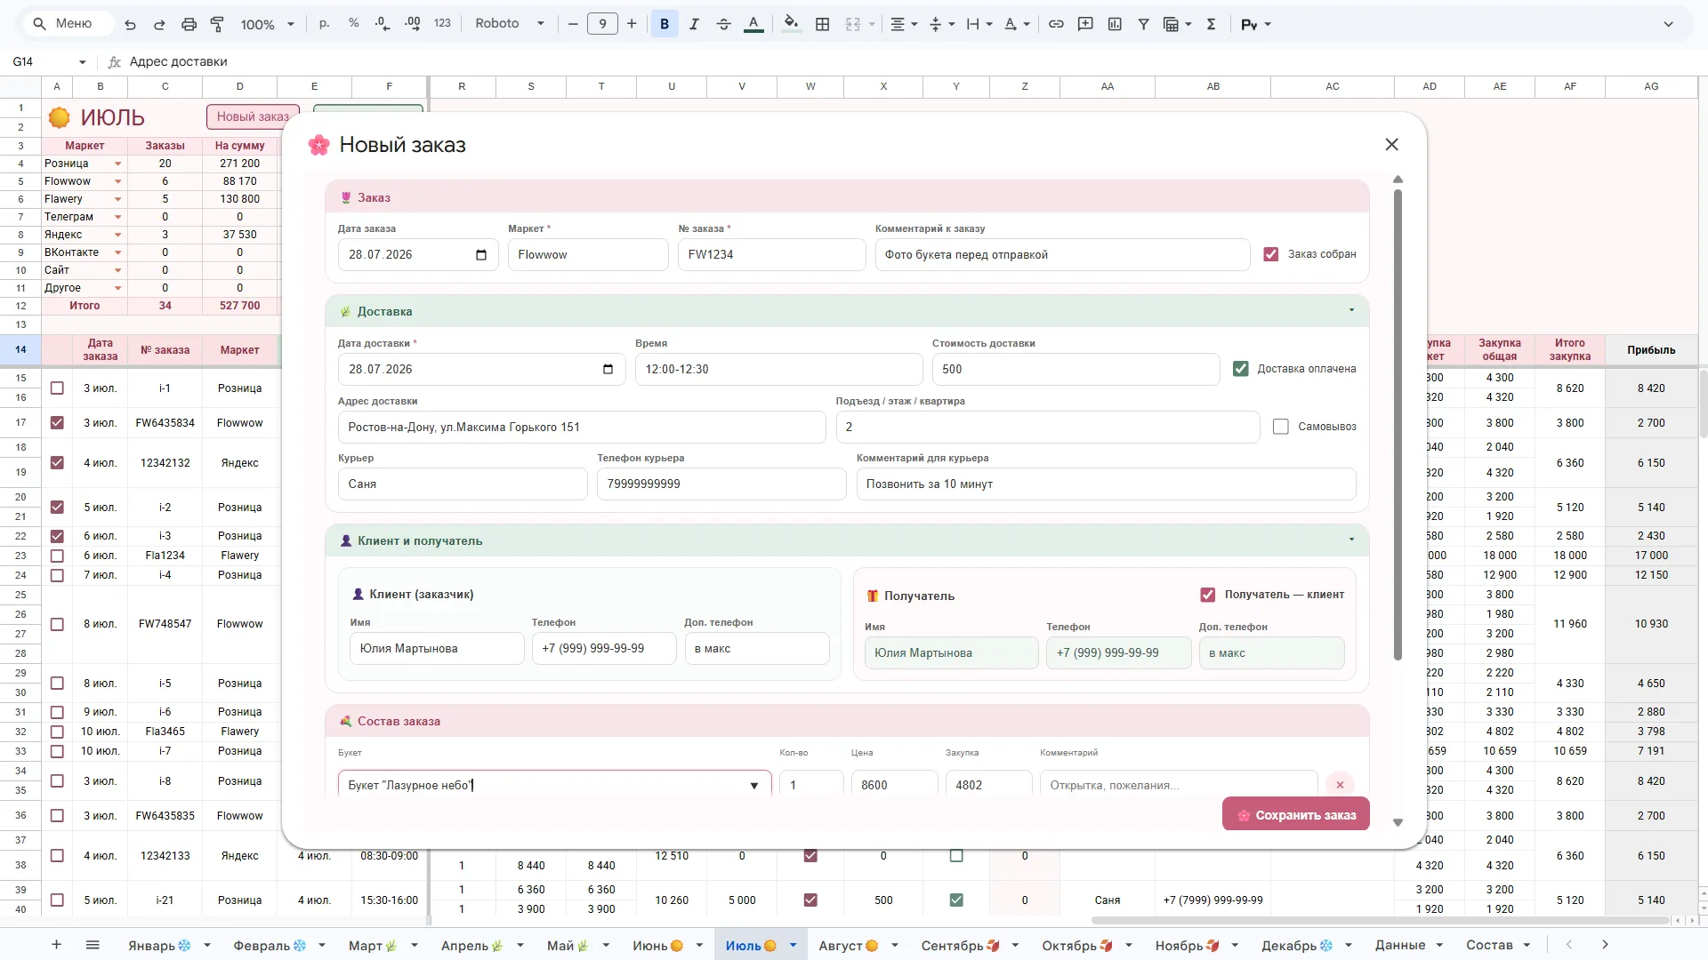
Task: Switch to the 'Август' sheet tab
Action: [848, 945]
